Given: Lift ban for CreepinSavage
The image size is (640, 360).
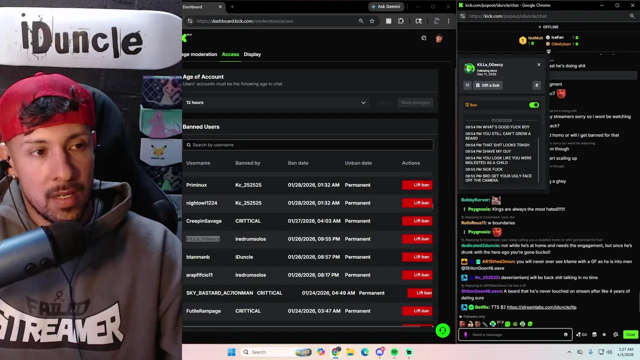Looking at the screenshot, I should pyautogui.click(x=417, y=221).
